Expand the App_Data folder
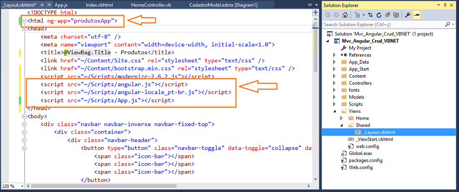 pyautogui.click(x=334, y=62)
